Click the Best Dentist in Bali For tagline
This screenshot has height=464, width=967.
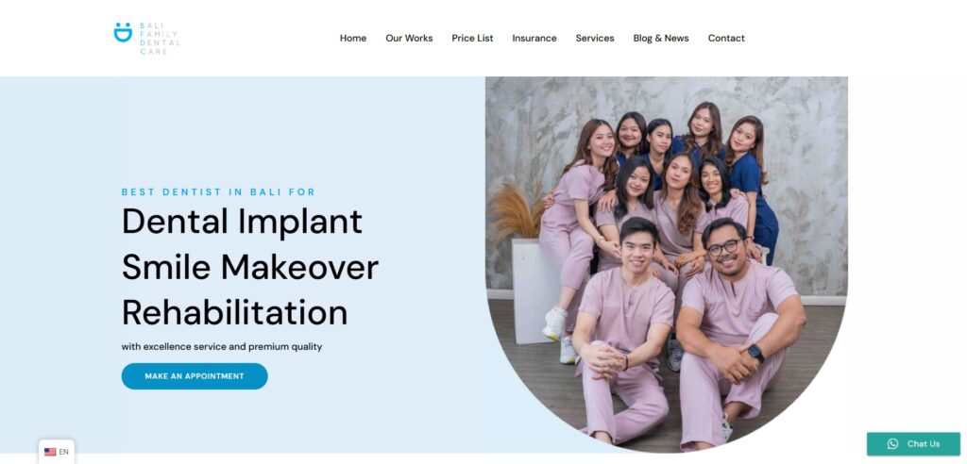tap(218, 191)
